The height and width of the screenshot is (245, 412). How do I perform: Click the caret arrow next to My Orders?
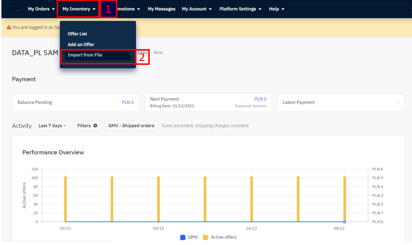point(53,9)
